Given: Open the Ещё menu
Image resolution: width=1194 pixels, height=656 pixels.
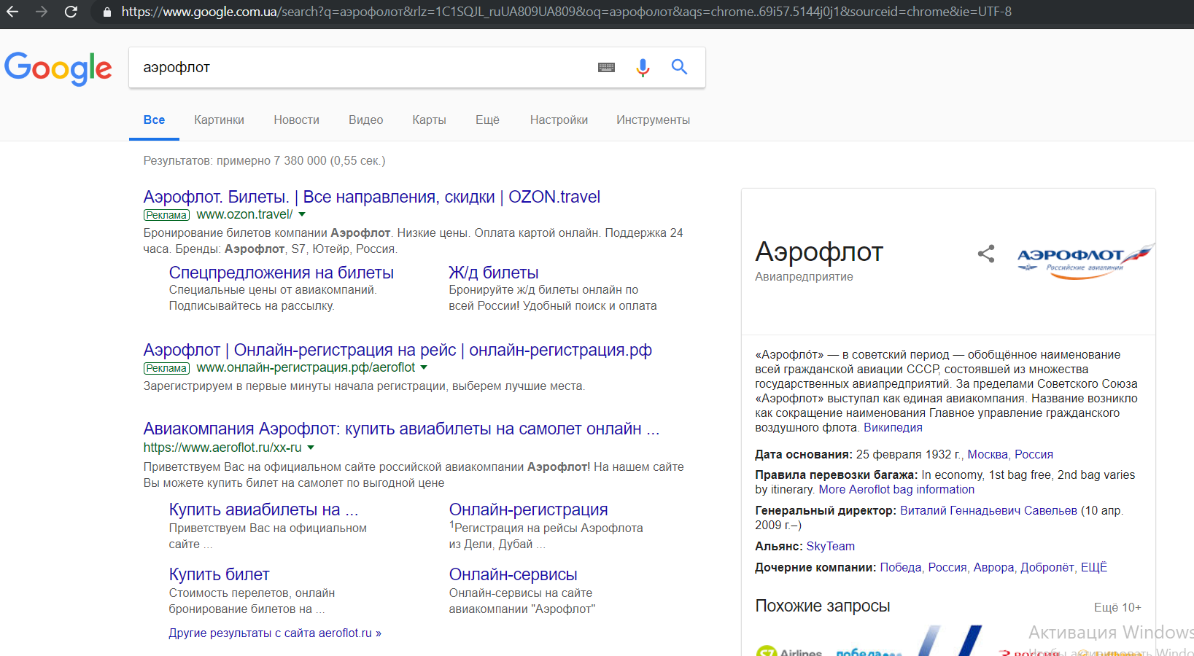Looking at the screenshot, I should (487, 120).
